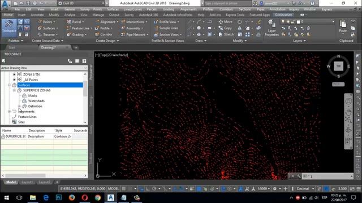The width and height of the screenshot is (362, 203).
Task: Open Opera browser from the taskbar
Action: click(x=85, y=197)
